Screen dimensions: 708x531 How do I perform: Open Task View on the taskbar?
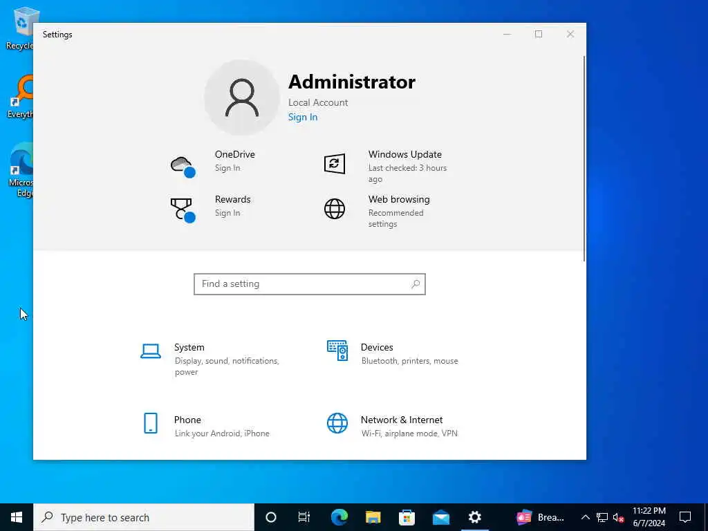pyautogui.click(x=304, y=517)
